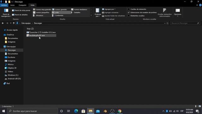Open Cortana from the taskbar

(62, 111)
